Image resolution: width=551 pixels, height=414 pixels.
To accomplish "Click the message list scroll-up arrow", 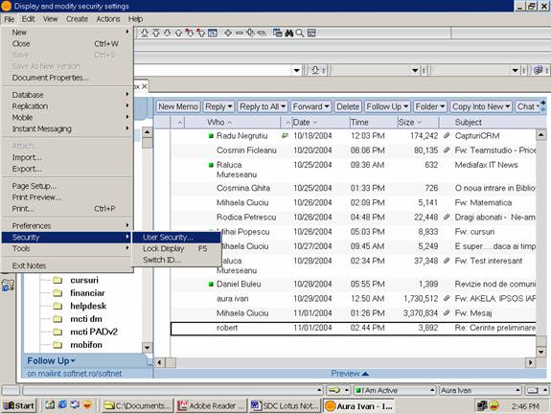I will point(541,135).
